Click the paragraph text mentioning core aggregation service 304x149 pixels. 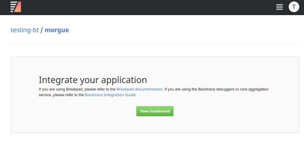click(154, 92)
